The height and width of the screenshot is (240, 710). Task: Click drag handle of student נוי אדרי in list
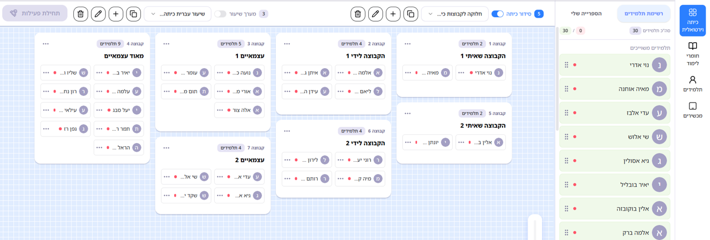[566, 65]
